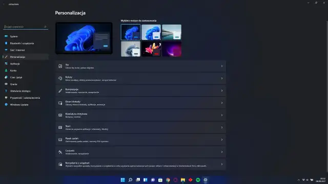The height and width of the screenshot is (184, 328).
Task: Open taskbar Search magnifier
Action: point(130,180)
